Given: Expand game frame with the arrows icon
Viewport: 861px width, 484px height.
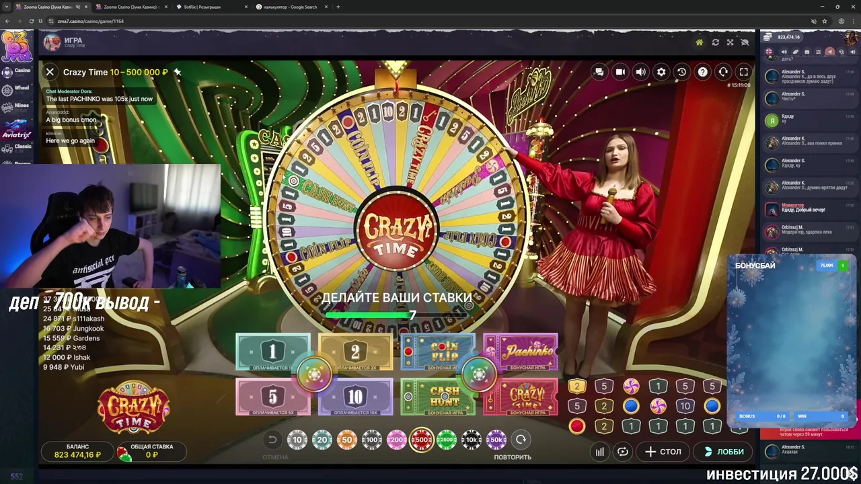Looking at the screenshot, I should tap(730, 42).
